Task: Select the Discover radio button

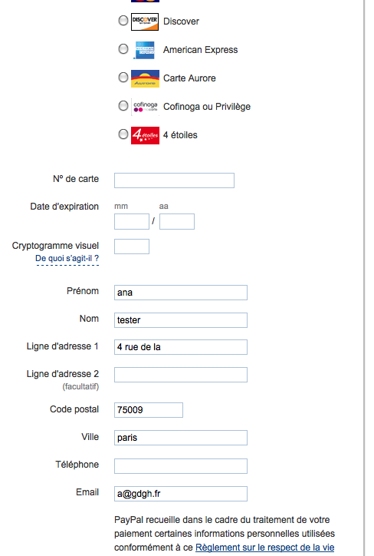Action: tap(123, 21)
